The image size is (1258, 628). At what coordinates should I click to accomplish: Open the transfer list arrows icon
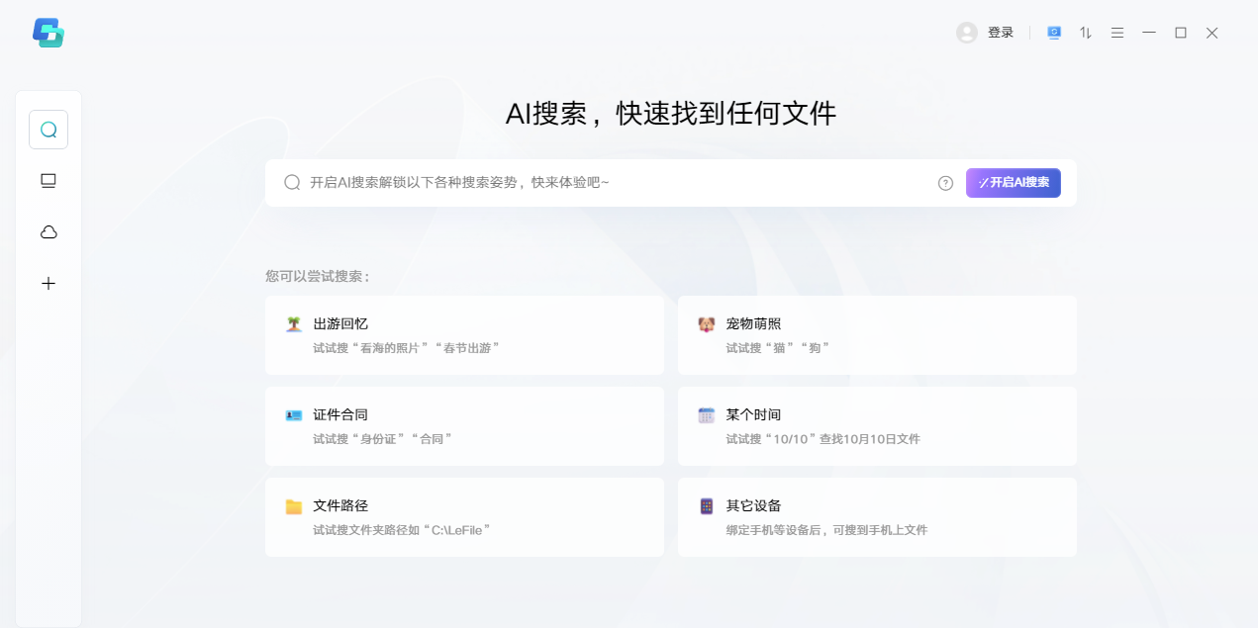click(x=1086, y=33)
